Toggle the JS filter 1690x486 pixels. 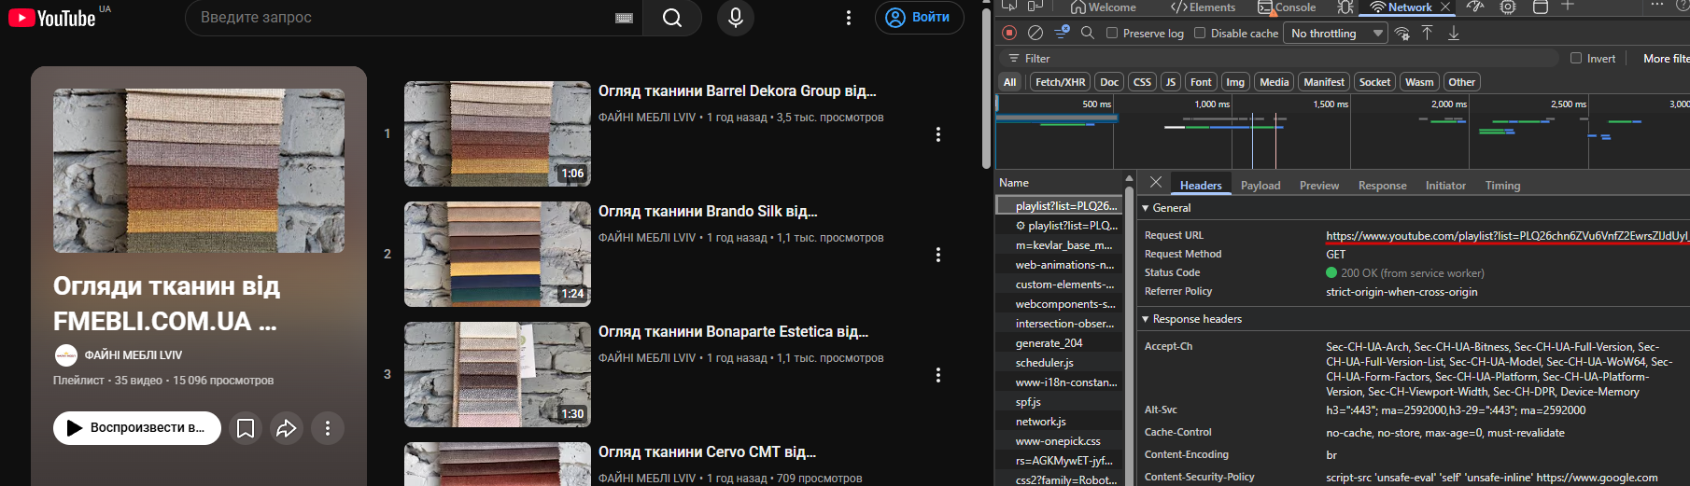click(1171, 82)
